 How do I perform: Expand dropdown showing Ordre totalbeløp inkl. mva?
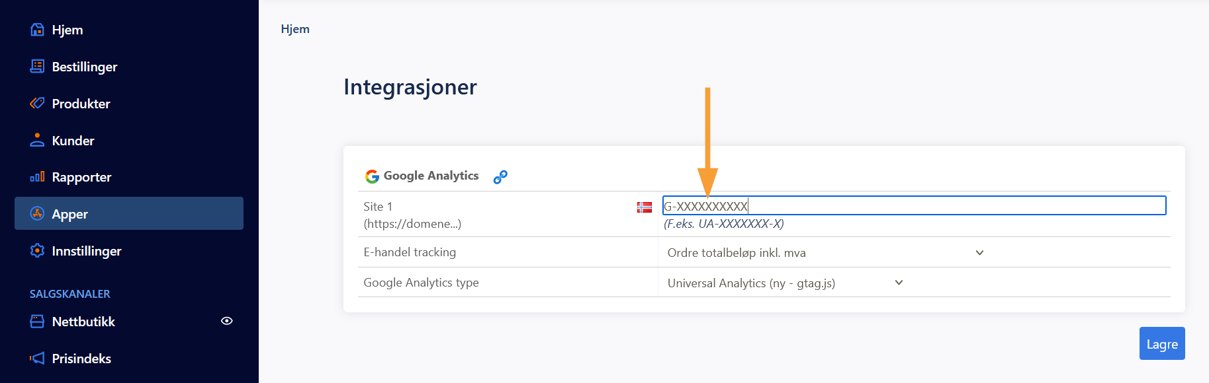(979, 253)
